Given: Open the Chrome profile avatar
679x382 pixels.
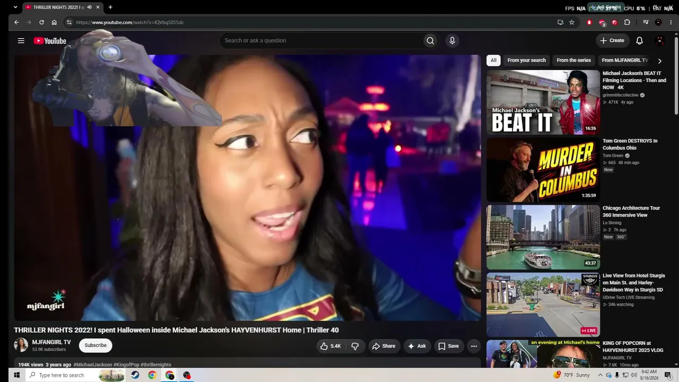Looking at the screenshot, I should 658,22.
